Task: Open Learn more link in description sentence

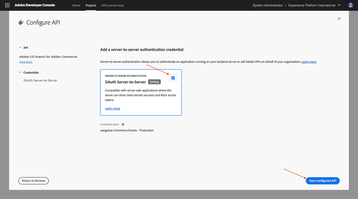Action: [309, 62]
